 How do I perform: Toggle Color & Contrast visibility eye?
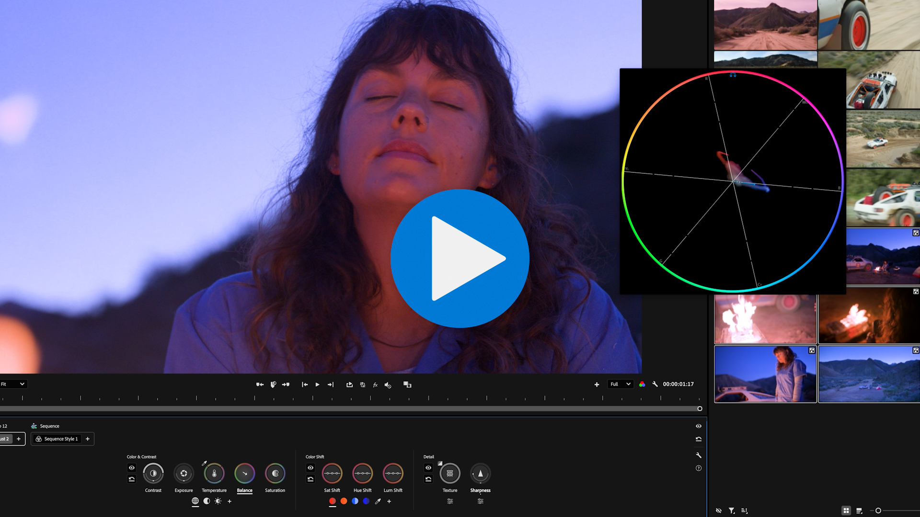pyautogui.click(x=132, y=468)
